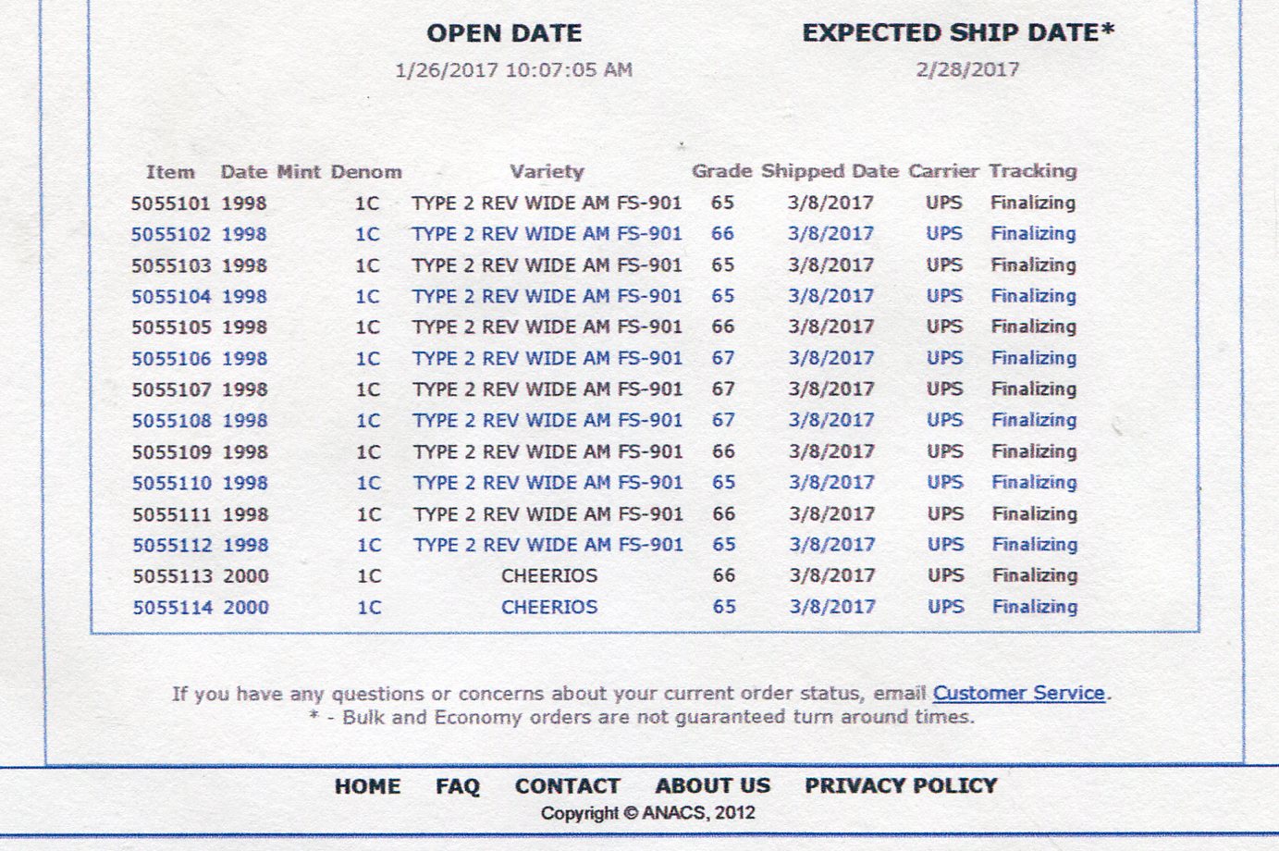
Task: Go to the HOME page link
Action: tap(367, 786)
